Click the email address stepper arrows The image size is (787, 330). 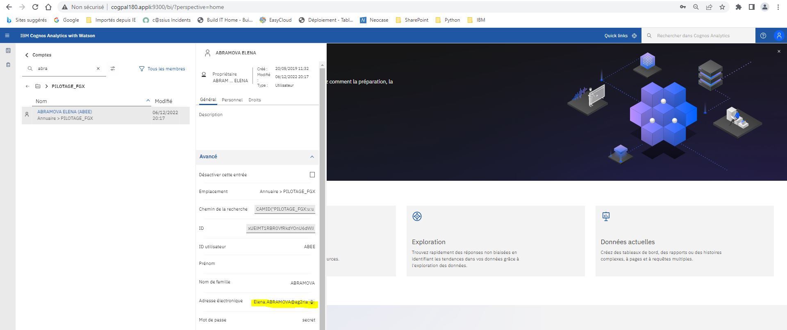point(312,302)
